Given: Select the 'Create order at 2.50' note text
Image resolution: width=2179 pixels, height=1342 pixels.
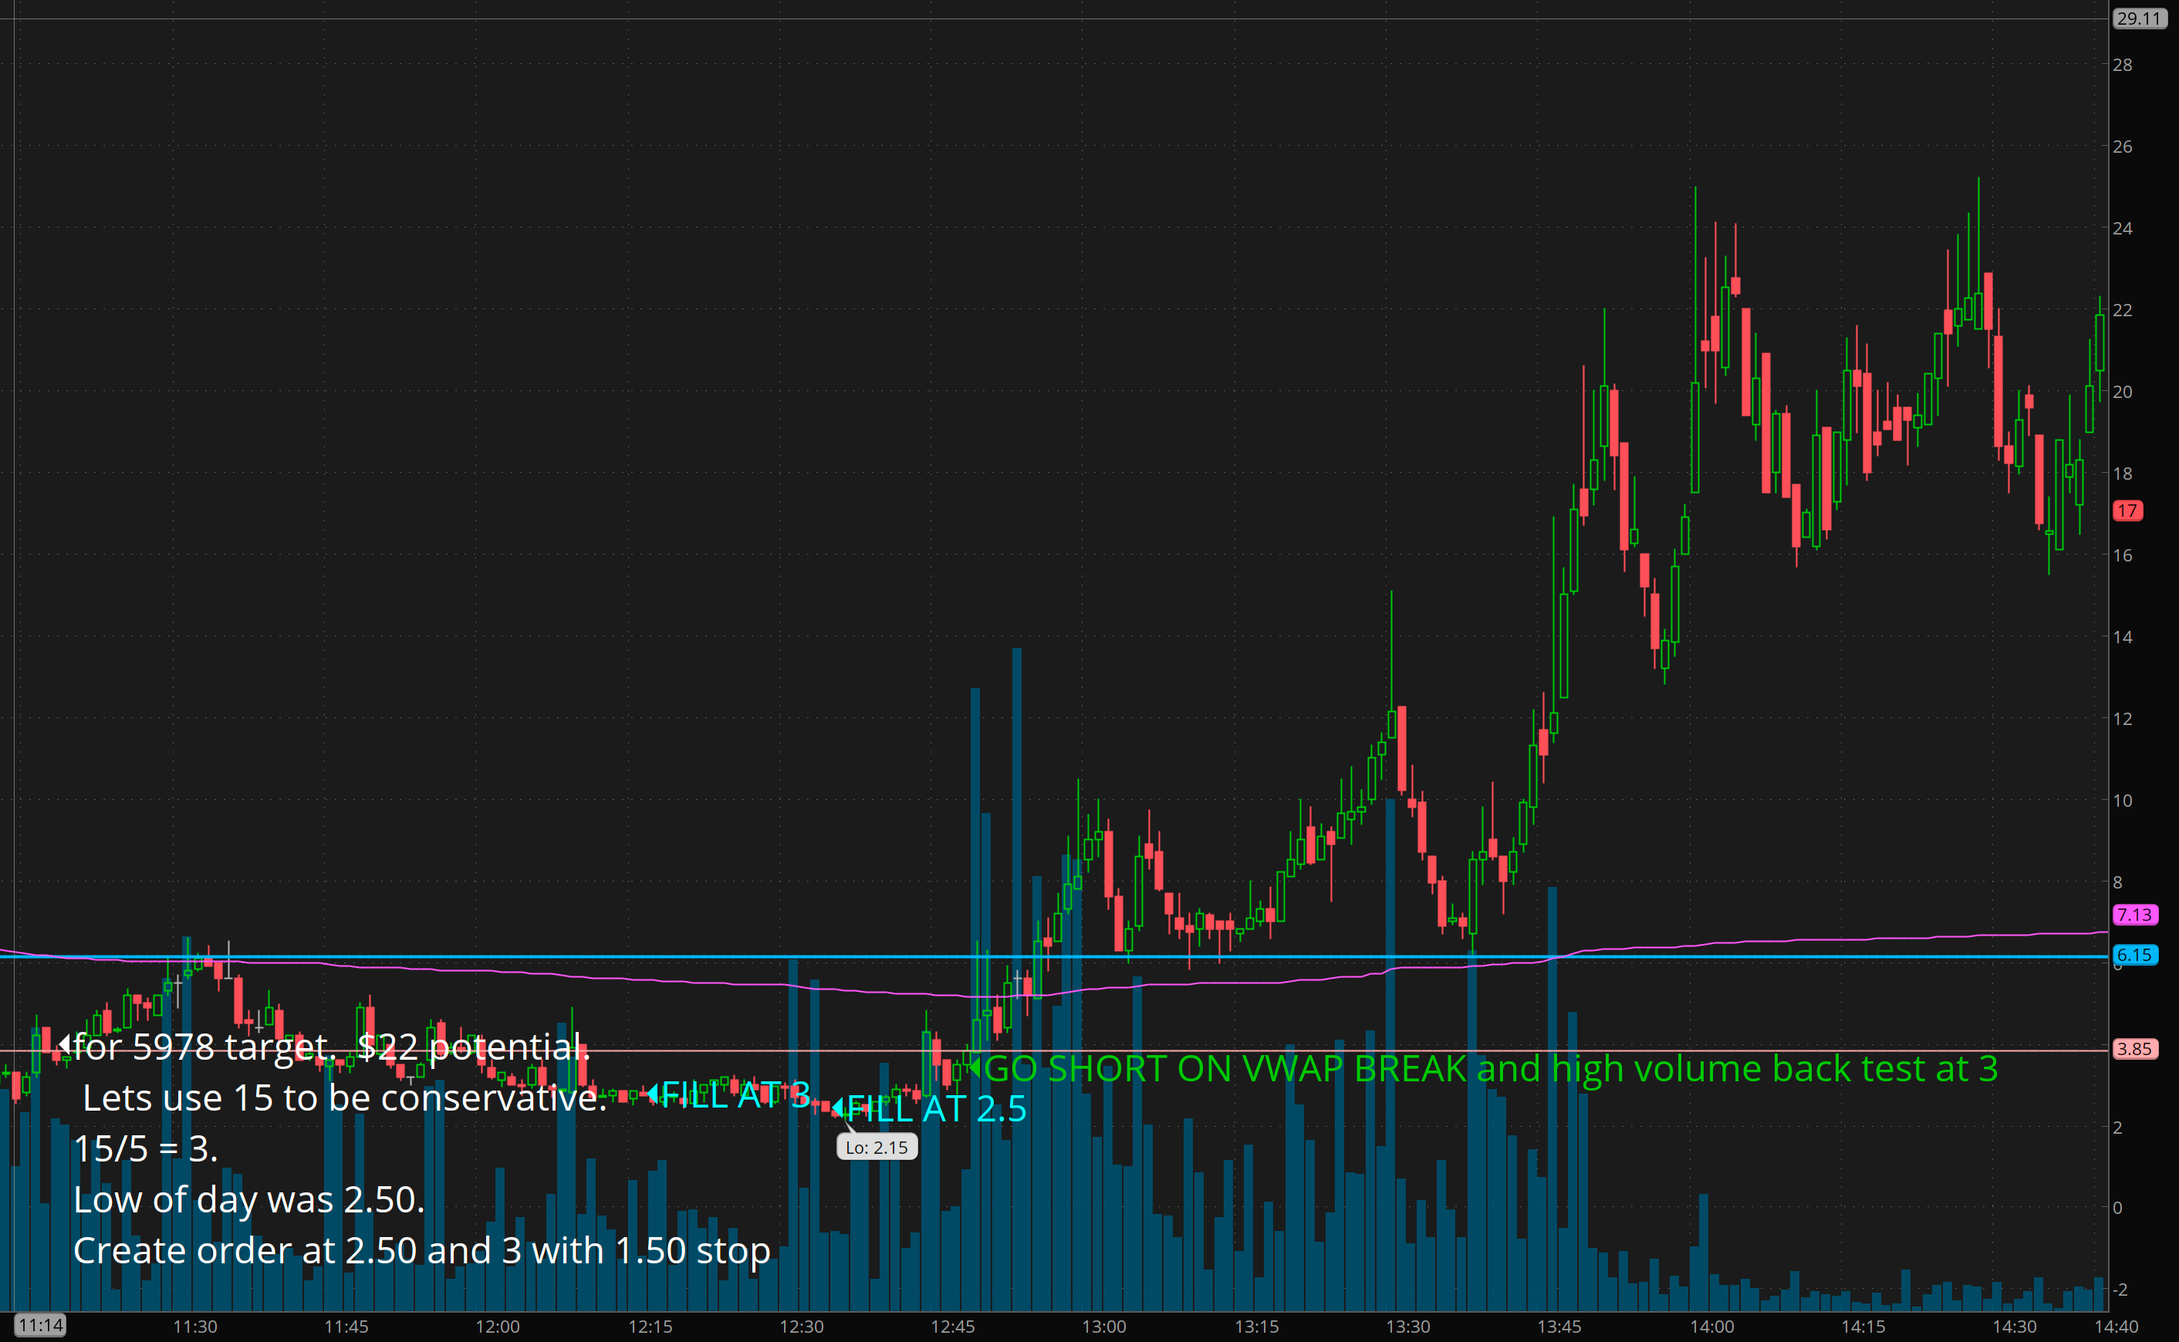Looking at the screenshot, I should pyautogui.click(x=422, y=1249).
